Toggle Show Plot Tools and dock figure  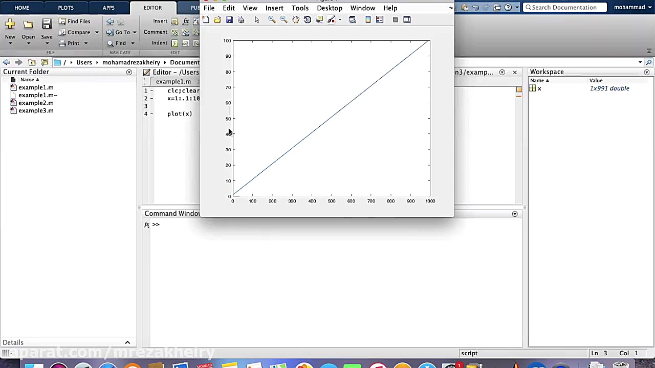pyautogui.click(x=407, y=20)
